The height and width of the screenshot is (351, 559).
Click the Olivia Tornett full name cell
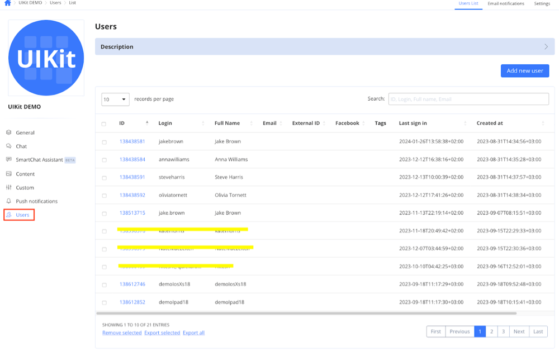point(230,195)
